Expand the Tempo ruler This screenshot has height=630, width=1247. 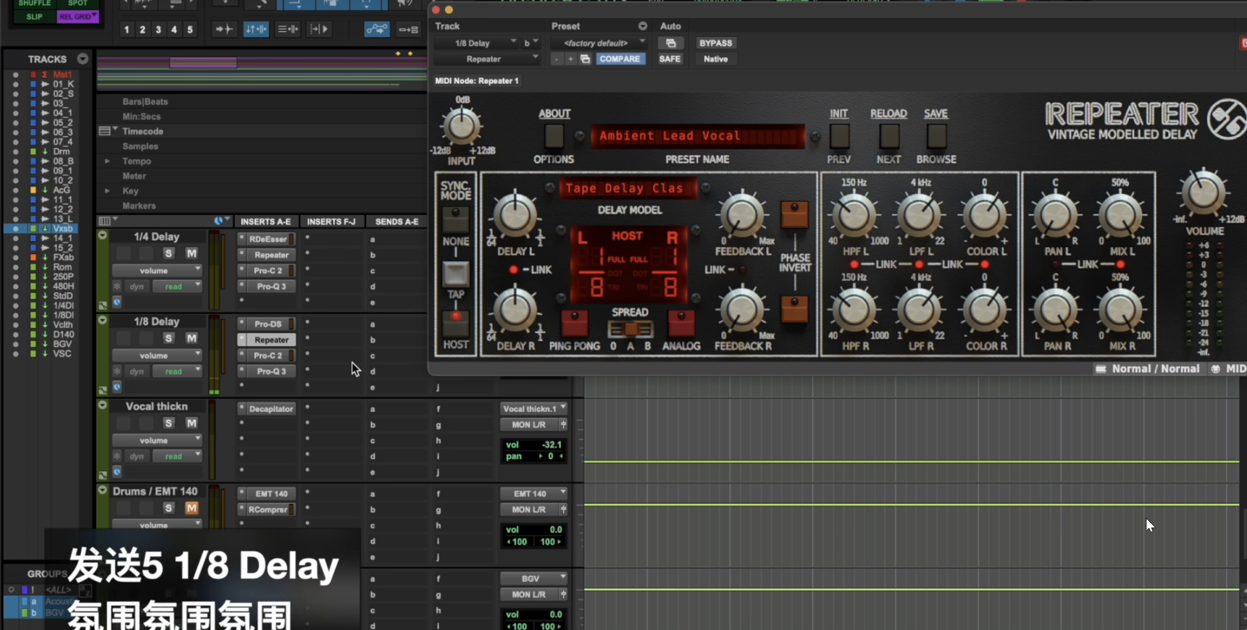107,161
